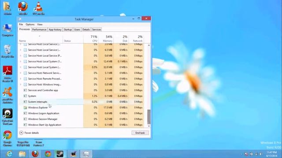The width and height of the screenshot is (282, 158).
Task: Select the System process row
Action: tap(81, 96)
